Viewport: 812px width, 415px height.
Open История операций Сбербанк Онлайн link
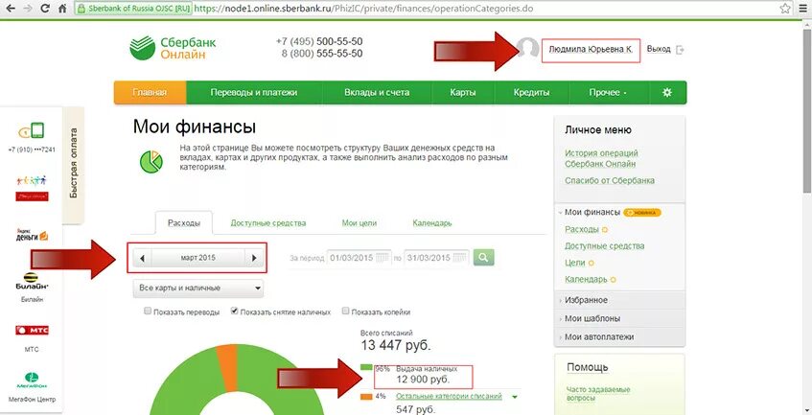601,159
